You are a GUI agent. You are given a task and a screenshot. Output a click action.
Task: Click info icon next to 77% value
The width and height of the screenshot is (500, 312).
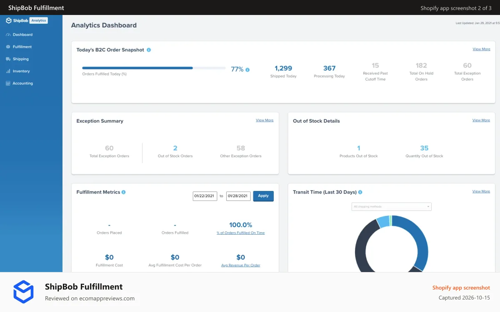(x=247, y=70)
